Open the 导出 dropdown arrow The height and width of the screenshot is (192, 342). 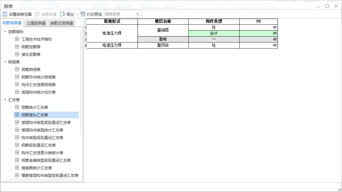77,15
